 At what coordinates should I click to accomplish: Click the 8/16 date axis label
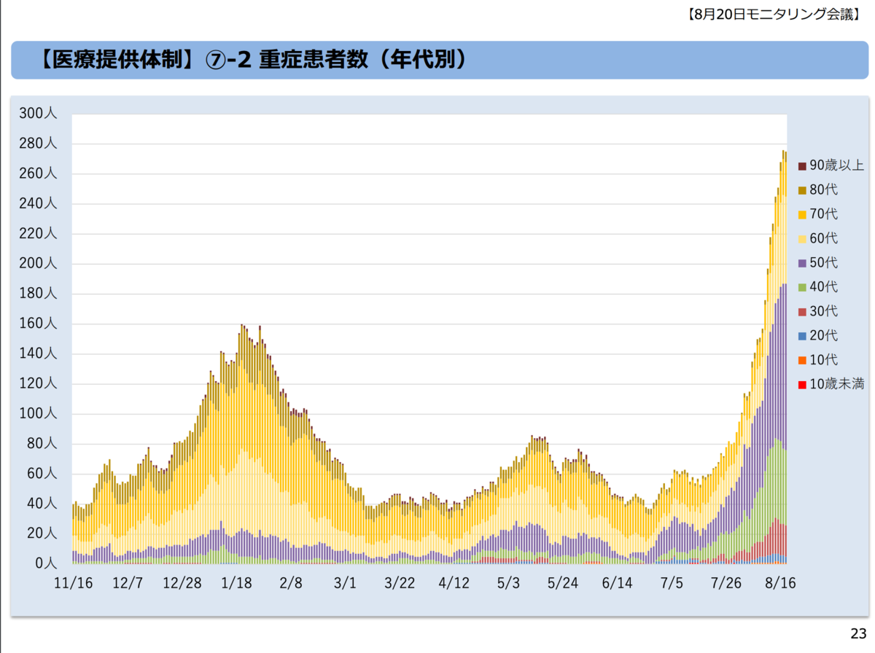pos(780,584)
